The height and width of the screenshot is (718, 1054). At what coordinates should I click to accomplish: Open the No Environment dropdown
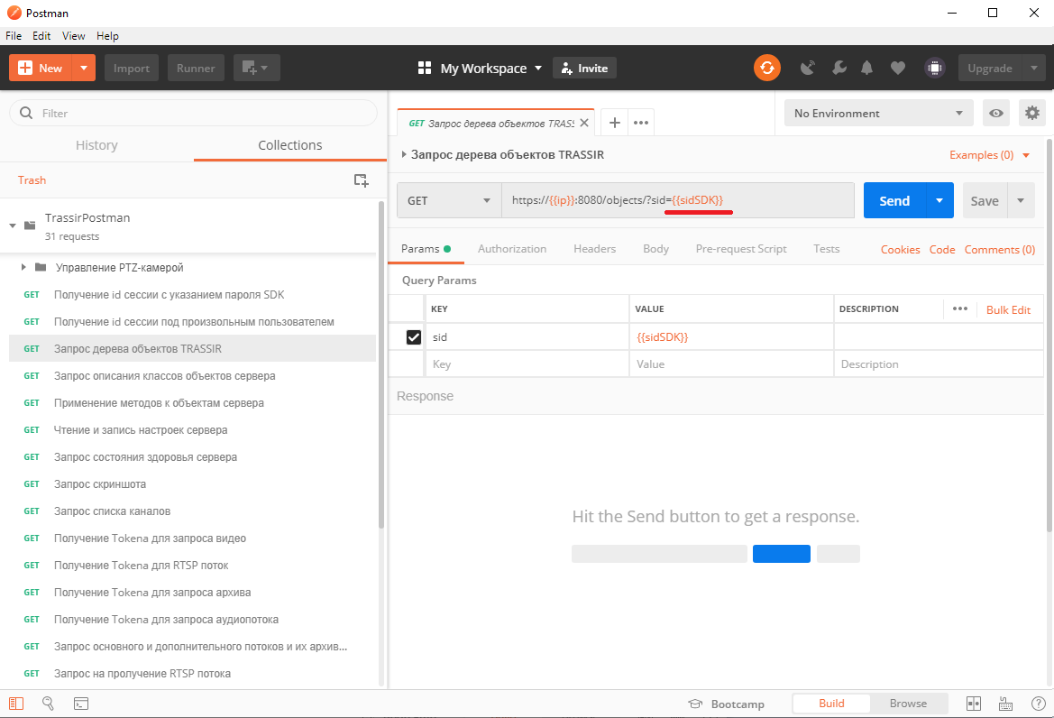click(x=878, y=113)
